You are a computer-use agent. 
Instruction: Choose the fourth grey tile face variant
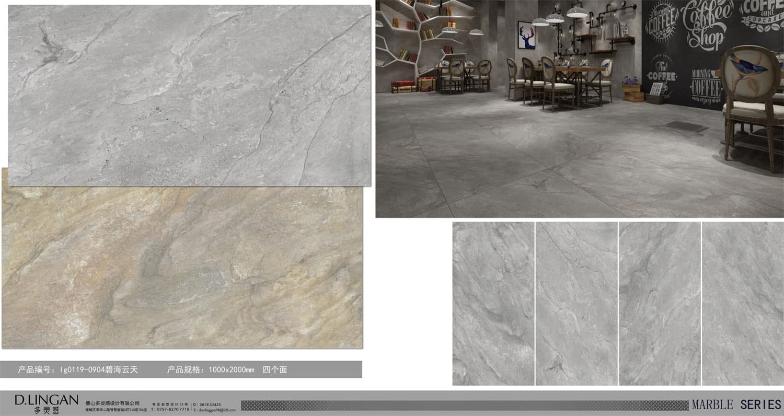pyautogui.click(x=743, y=304)
